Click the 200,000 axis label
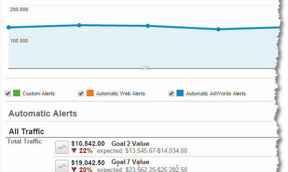Image resolution: width=288 pixels, height=172 pixels. coord(19,9)
